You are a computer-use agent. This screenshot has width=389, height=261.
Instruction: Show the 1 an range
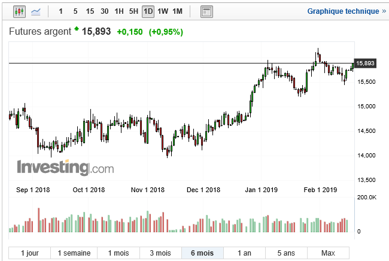pyautogui.click(x=244, y=253)
